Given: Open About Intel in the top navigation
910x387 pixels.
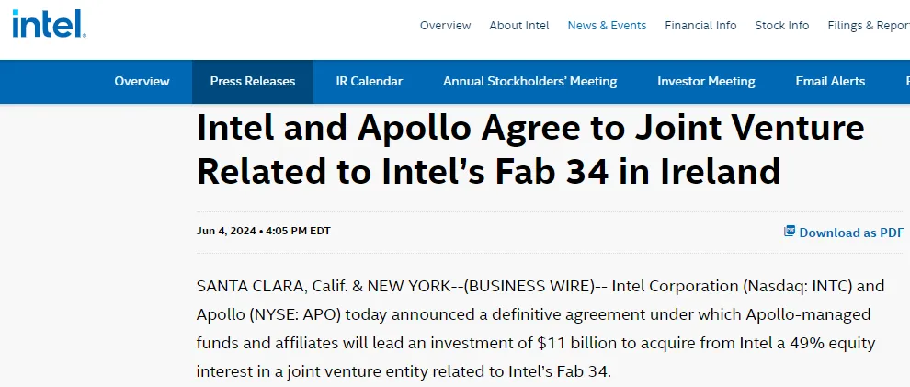Looking at the screenshot, I should pos(518,26).
